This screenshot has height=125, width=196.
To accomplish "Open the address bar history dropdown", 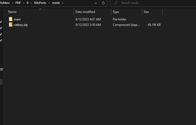I will click(x=96, y=3).
